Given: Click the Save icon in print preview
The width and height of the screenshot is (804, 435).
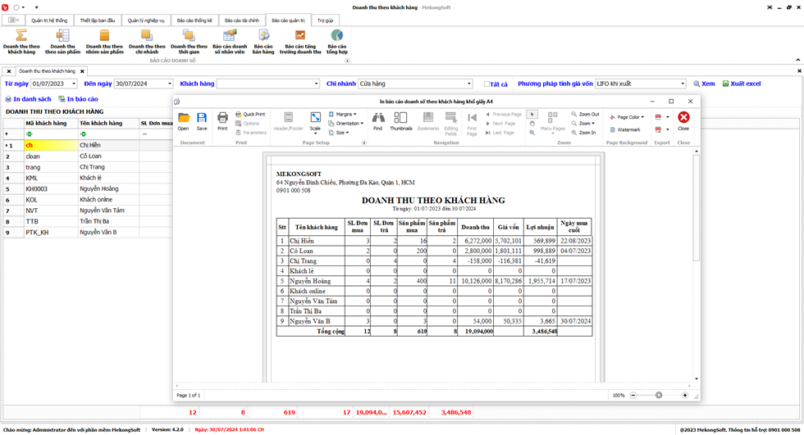Looking at the screenshot, I should (x=201, y=120).
